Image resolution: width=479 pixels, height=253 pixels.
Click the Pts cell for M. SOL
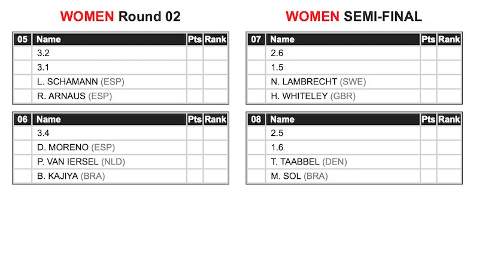(x=428, y=176)
